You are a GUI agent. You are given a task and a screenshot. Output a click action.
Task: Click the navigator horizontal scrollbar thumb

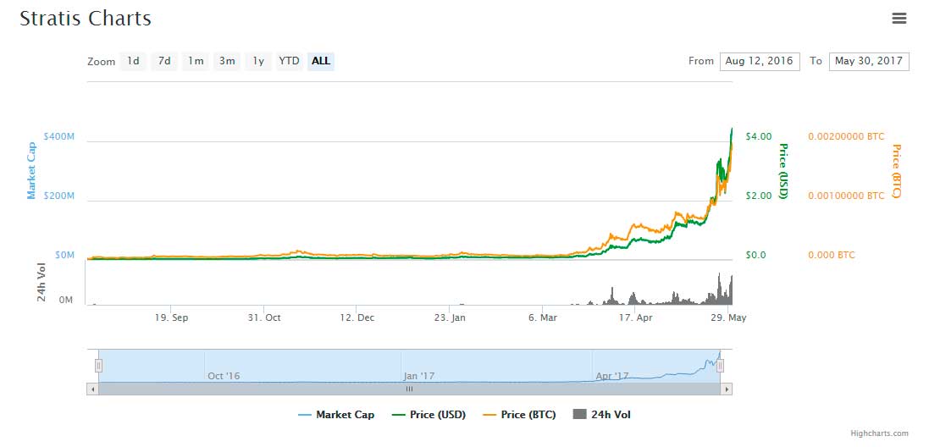pyautogui.click(x=409, y=389)
